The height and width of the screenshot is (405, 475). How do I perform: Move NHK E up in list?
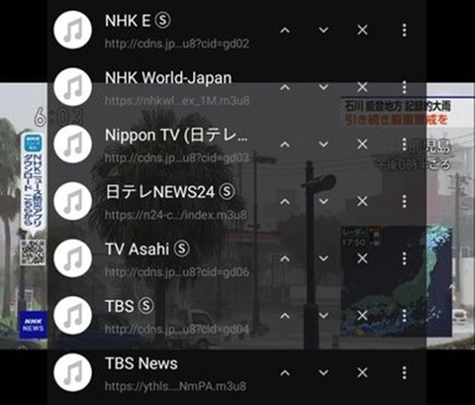(x=285, y=31)
